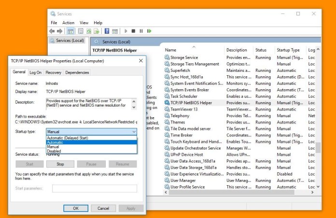Click the Show/Hide Action Pane toolbar icon
The image size is (336, 218).
(x=115, y=31)
